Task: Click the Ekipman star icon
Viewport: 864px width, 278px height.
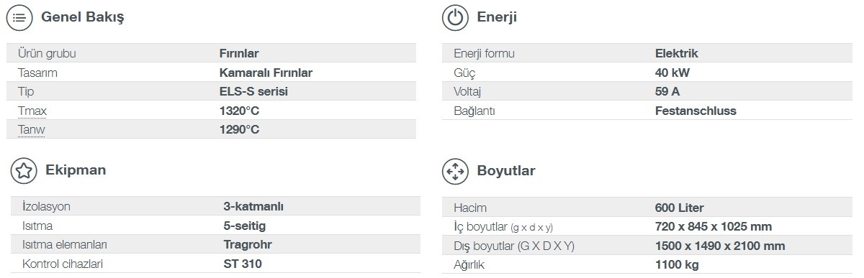Action: click(24, 171)
